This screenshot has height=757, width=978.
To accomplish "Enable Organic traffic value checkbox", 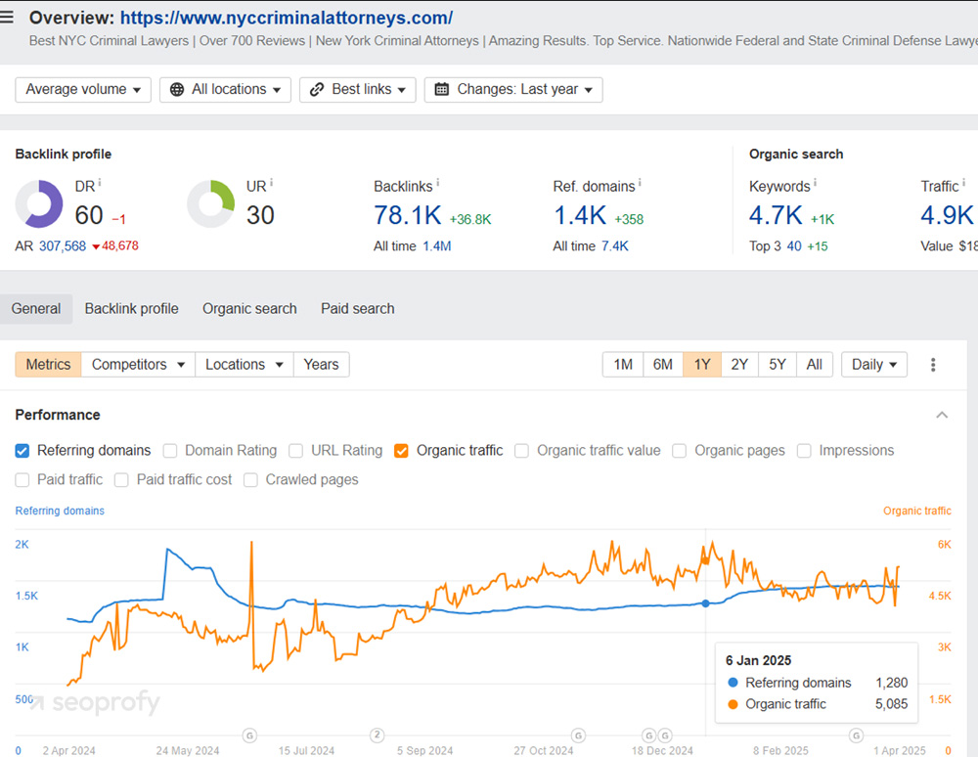I will tap(521, 451).
